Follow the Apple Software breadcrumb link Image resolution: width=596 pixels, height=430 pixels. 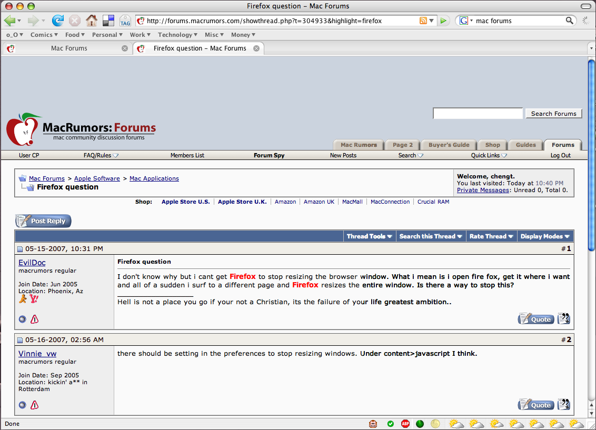[x=97, y=178]
